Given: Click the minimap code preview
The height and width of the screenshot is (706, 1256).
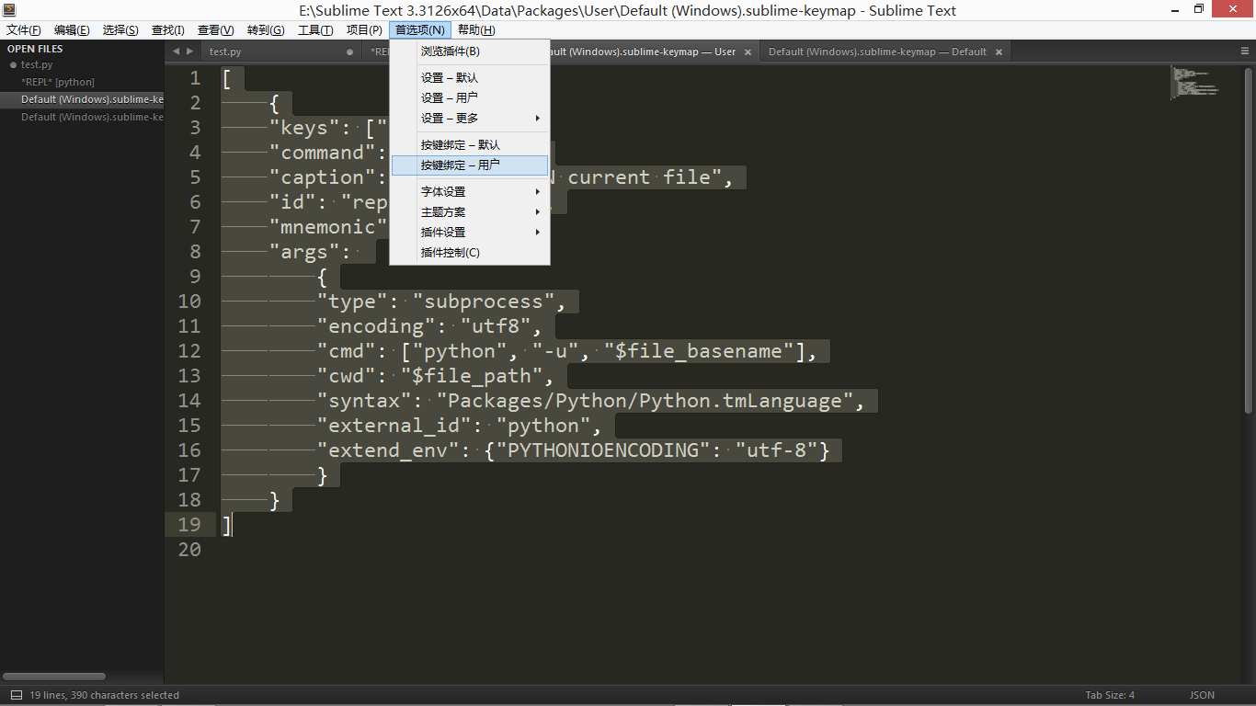Looking at the screenshot, I should (x=1194, y=82).
